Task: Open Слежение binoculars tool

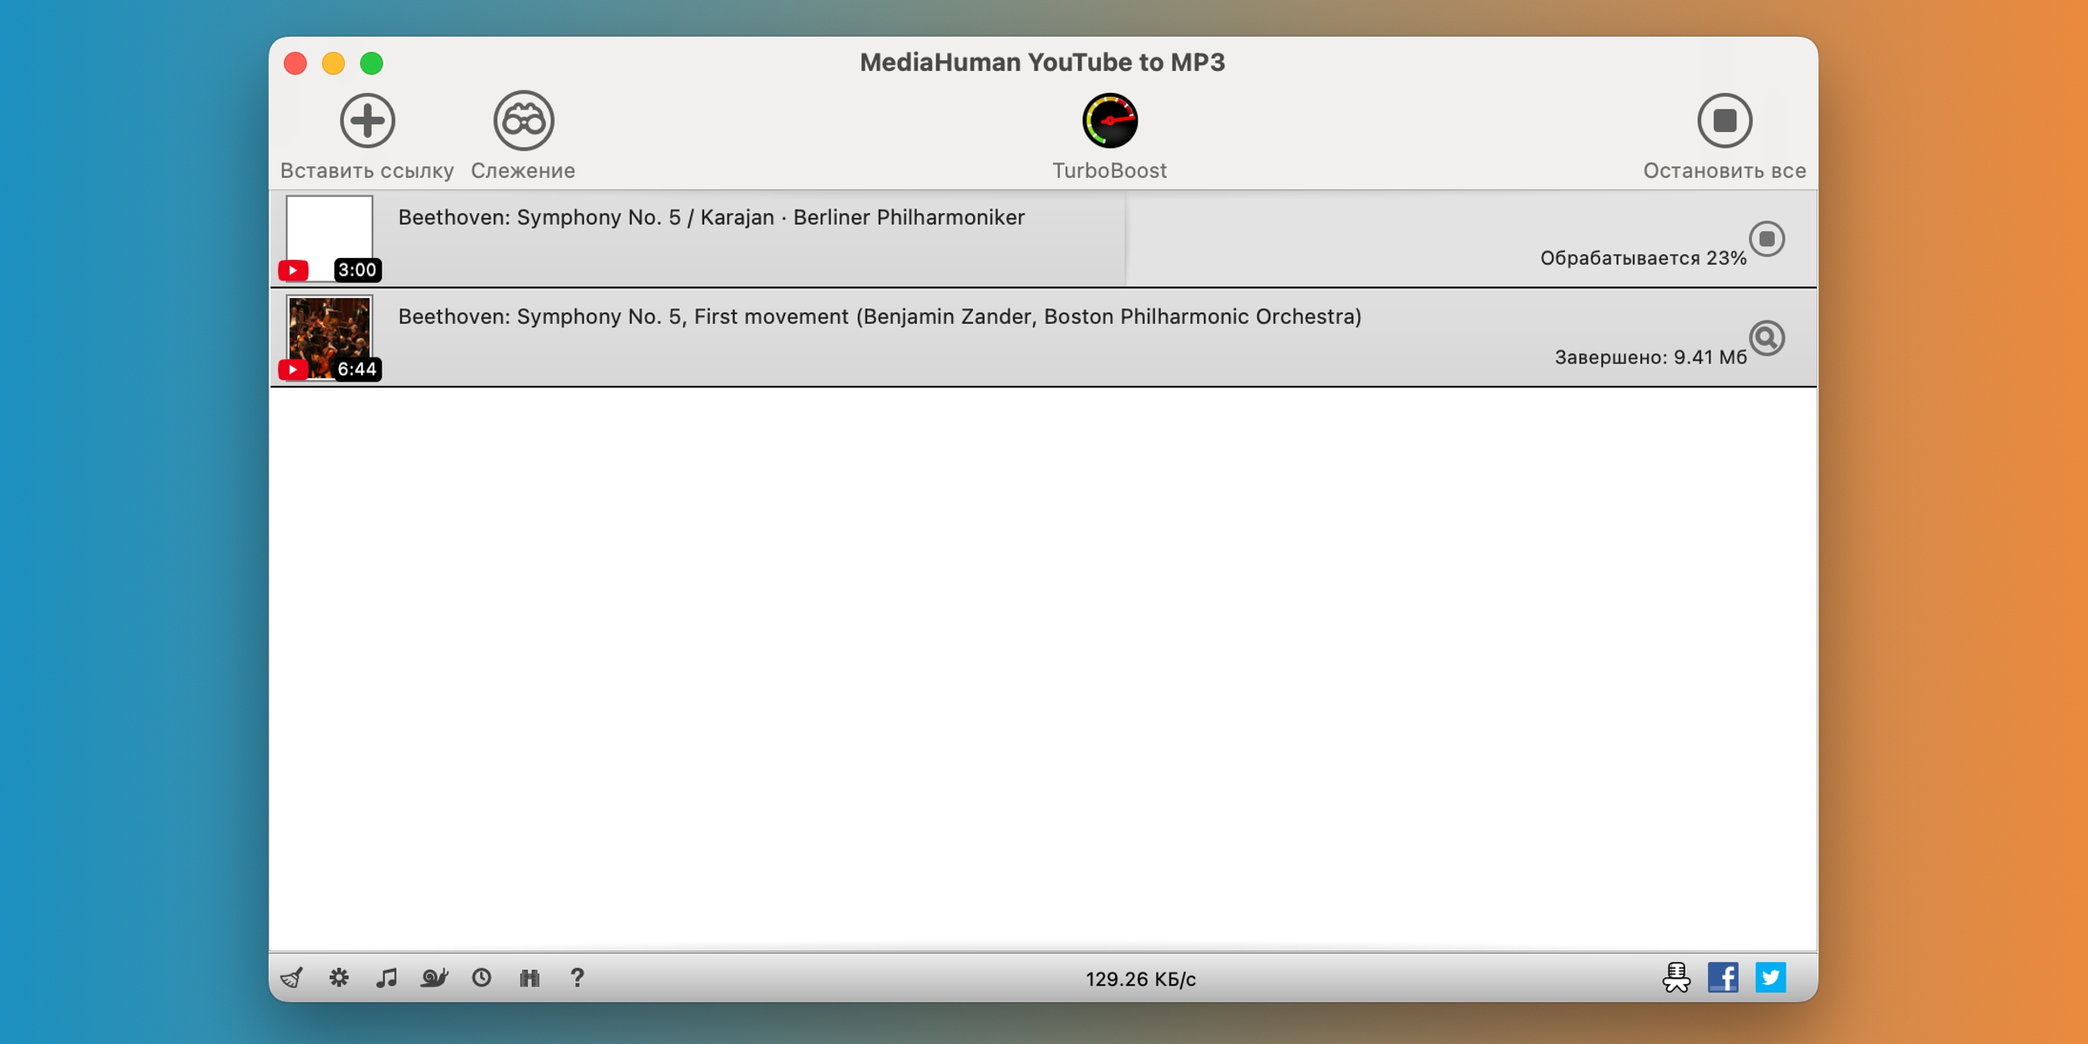Action: click(523, 121)
